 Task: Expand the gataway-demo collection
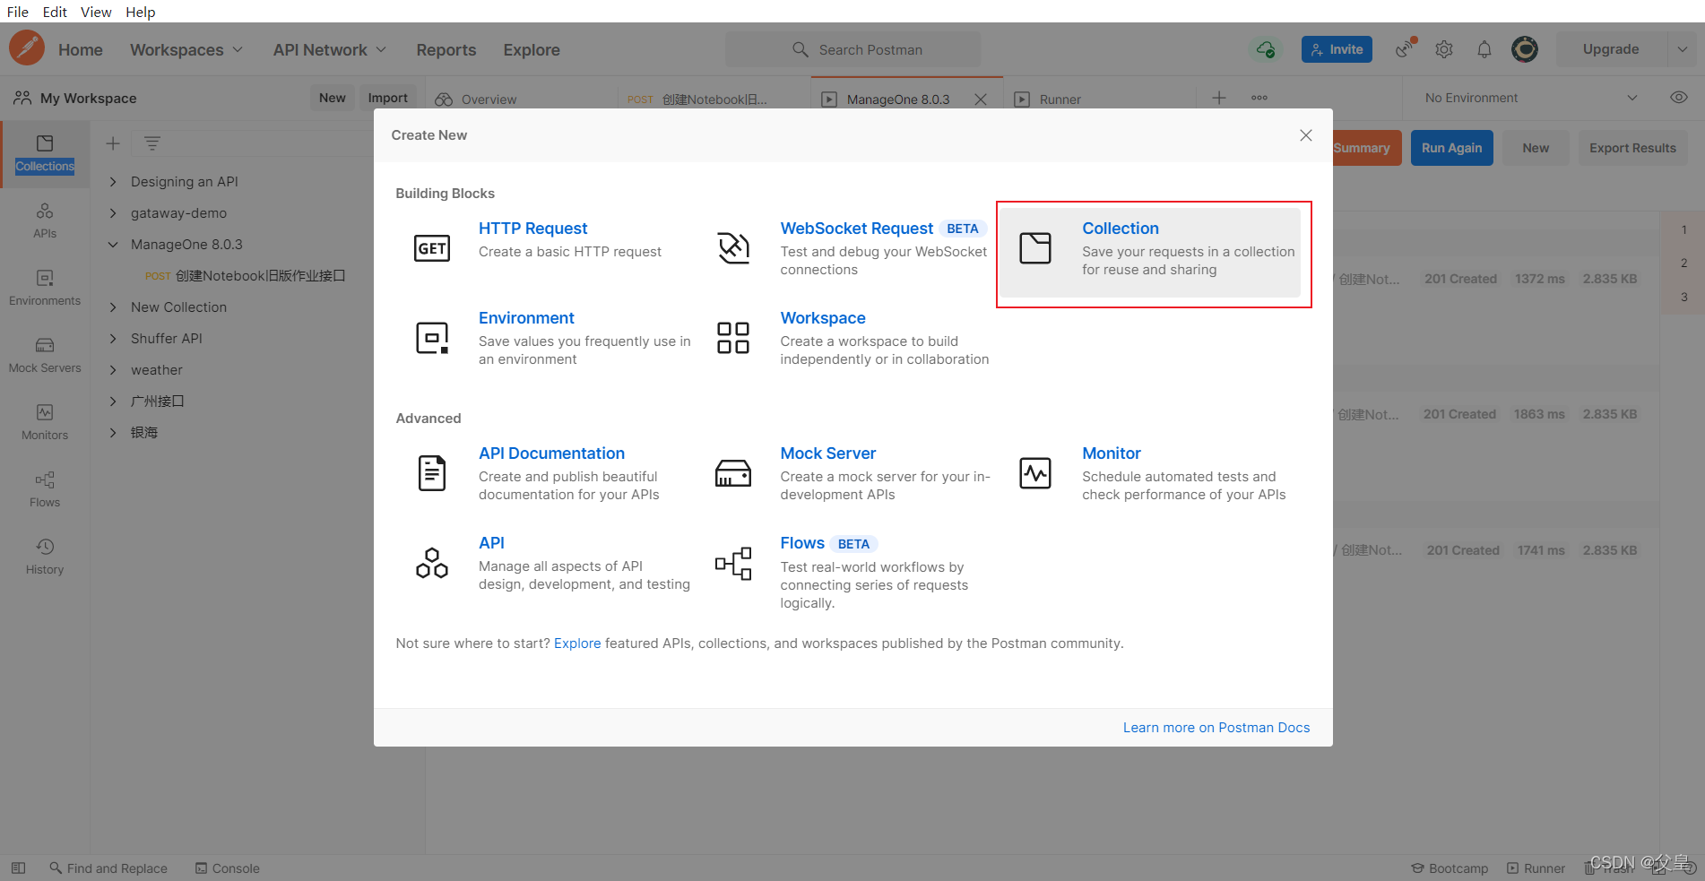[113, 213]
